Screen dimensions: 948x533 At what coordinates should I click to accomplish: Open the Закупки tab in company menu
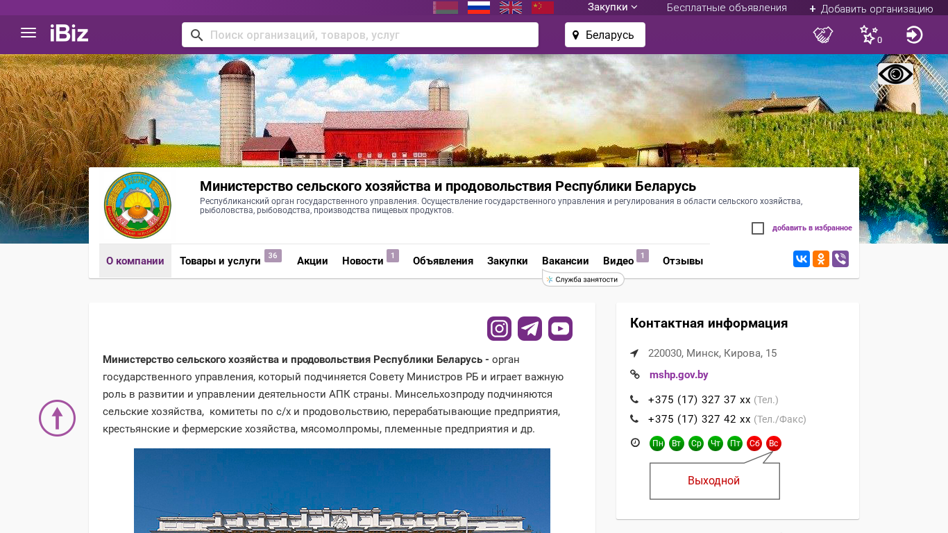(507, 261)
